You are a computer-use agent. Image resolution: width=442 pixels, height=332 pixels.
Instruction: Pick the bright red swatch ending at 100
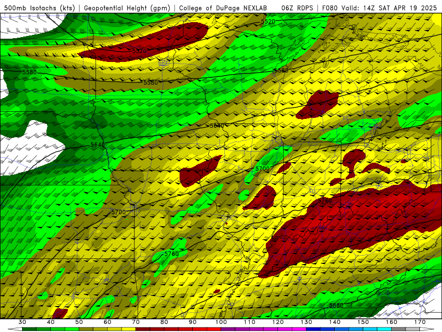click(214, 329)
